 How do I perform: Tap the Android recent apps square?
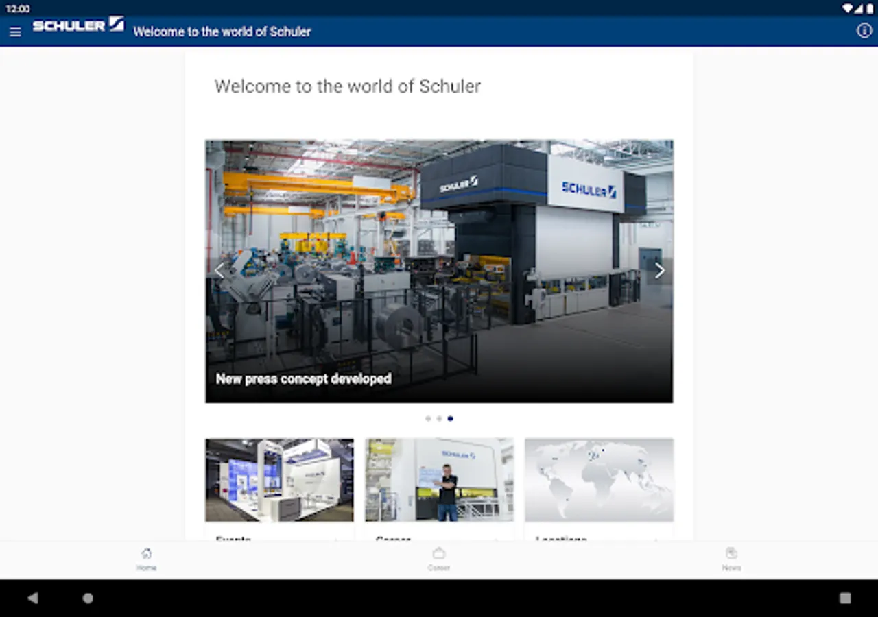click(845, 598)
